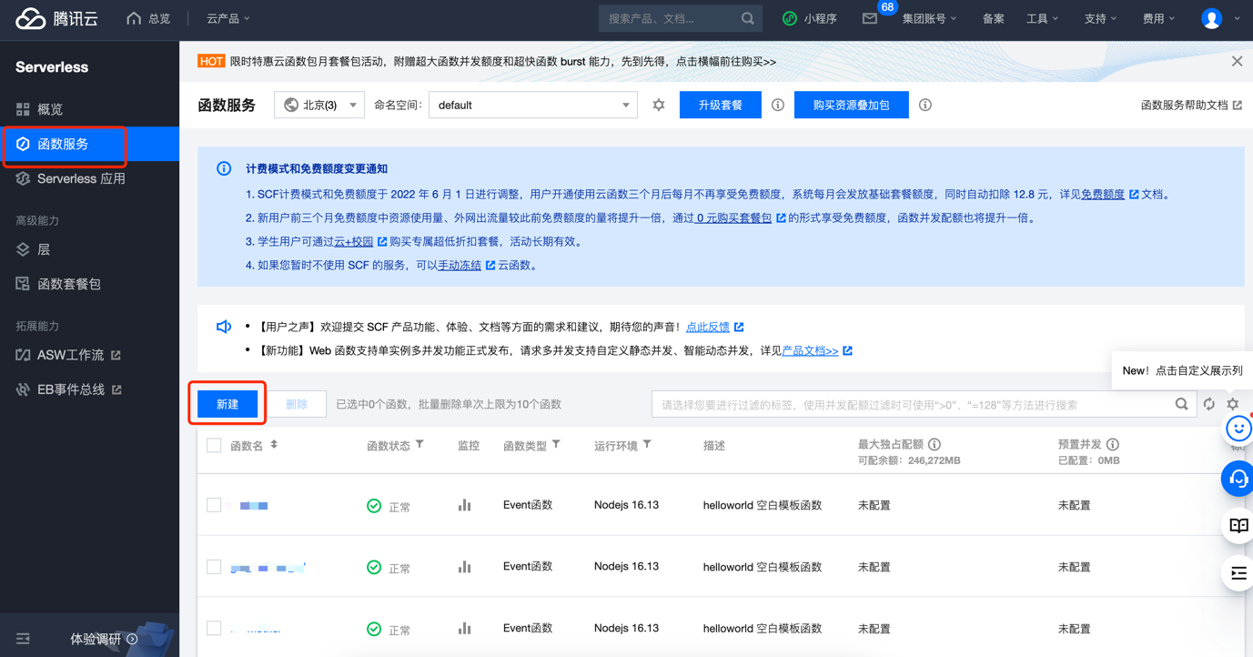Open the smiley feedback floating button

coord(1238,429)
